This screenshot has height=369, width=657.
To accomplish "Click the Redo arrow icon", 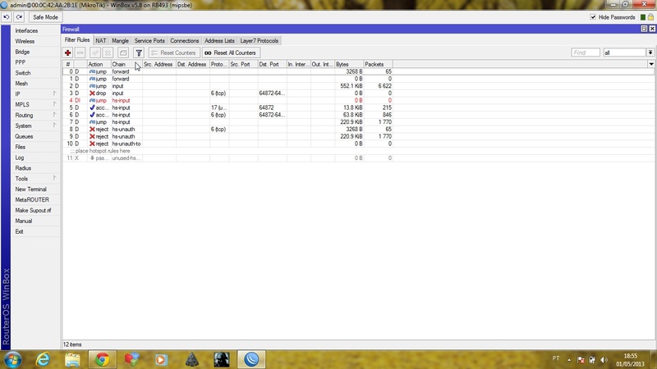I will pos(19,17).
